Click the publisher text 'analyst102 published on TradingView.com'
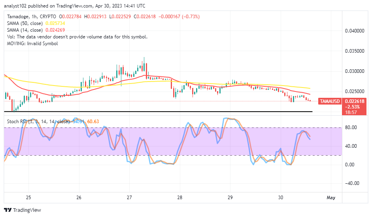Screen dimensions: 372x217 pos(47,6)
